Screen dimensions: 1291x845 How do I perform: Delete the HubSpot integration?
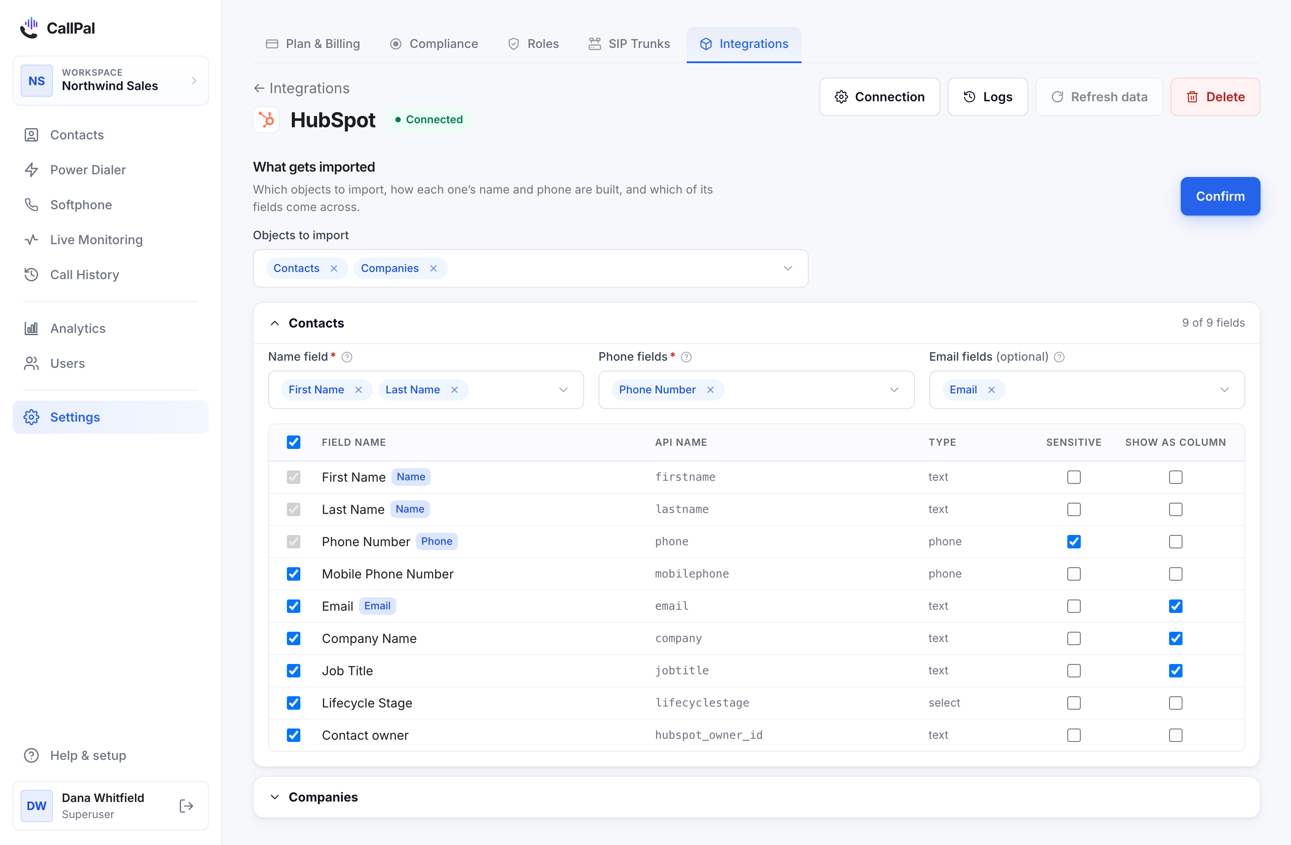pos(1215,96)
